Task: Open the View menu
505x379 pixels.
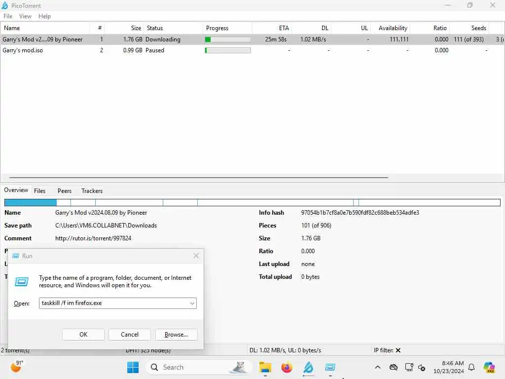Action: click(25, 16)
